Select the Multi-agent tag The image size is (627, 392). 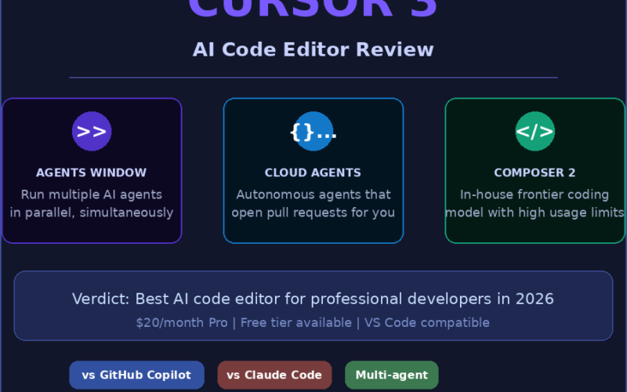tap(392, 376)
